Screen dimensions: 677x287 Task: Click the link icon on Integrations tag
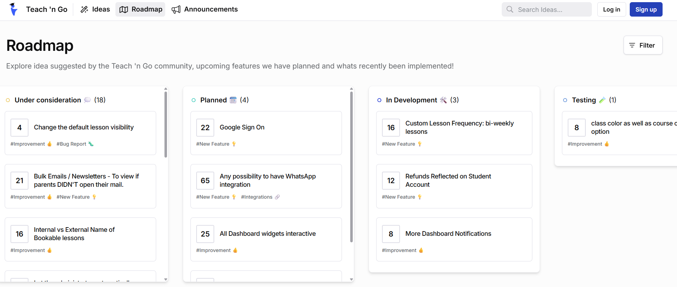tap(277, 197)
